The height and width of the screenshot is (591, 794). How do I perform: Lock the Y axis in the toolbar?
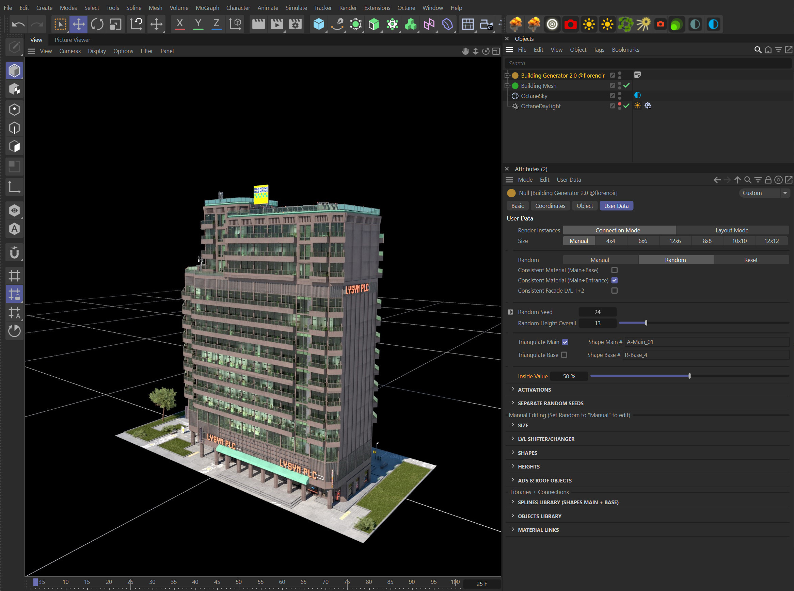(x=198, y=24)
